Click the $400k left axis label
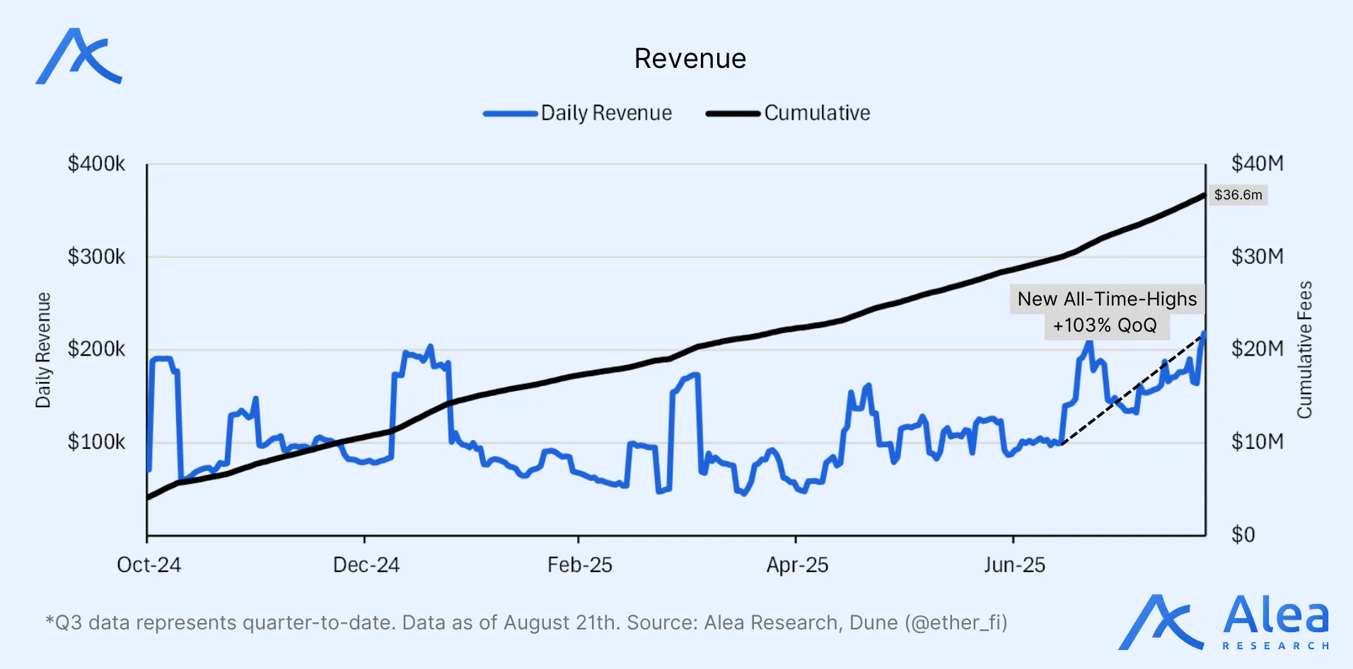This screenshot has width=1353, height=669. [x=96, y=164]
